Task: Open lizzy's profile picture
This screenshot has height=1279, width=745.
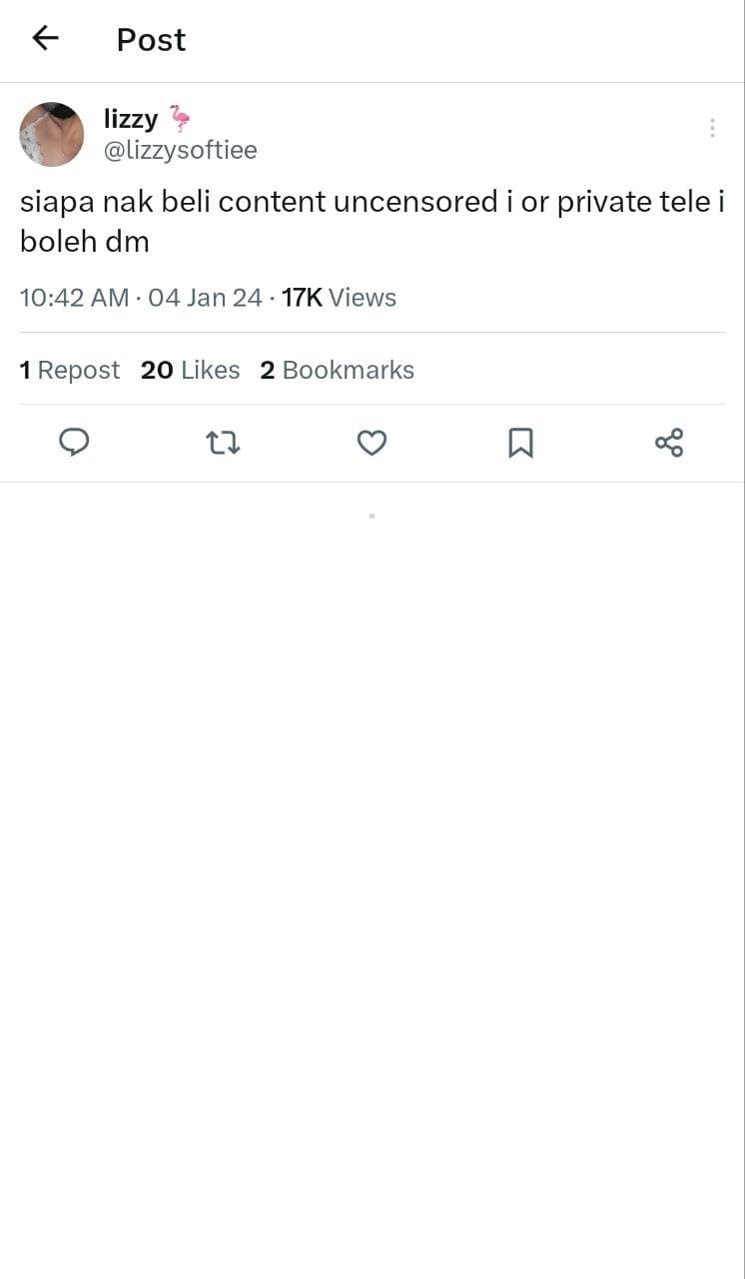Action: (x=52, y=134)
